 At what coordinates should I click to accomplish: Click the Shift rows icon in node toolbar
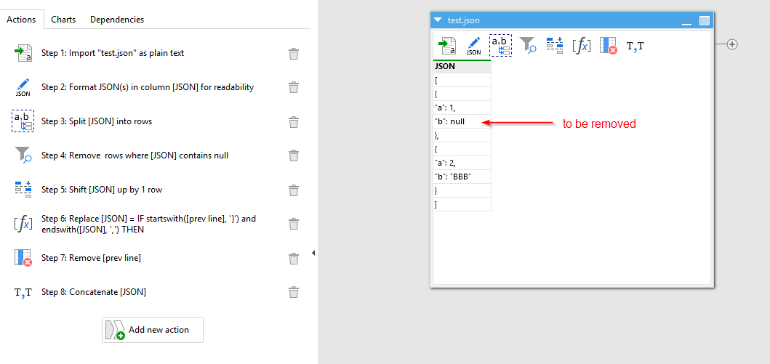point(555,45)
